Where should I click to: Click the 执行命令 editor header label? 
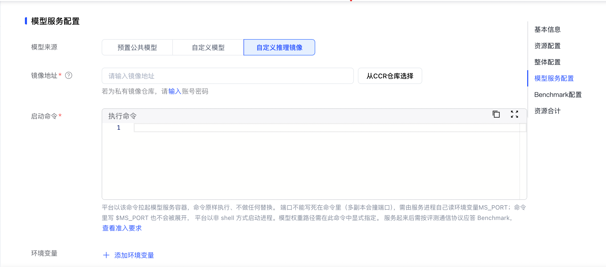(123, 116)
